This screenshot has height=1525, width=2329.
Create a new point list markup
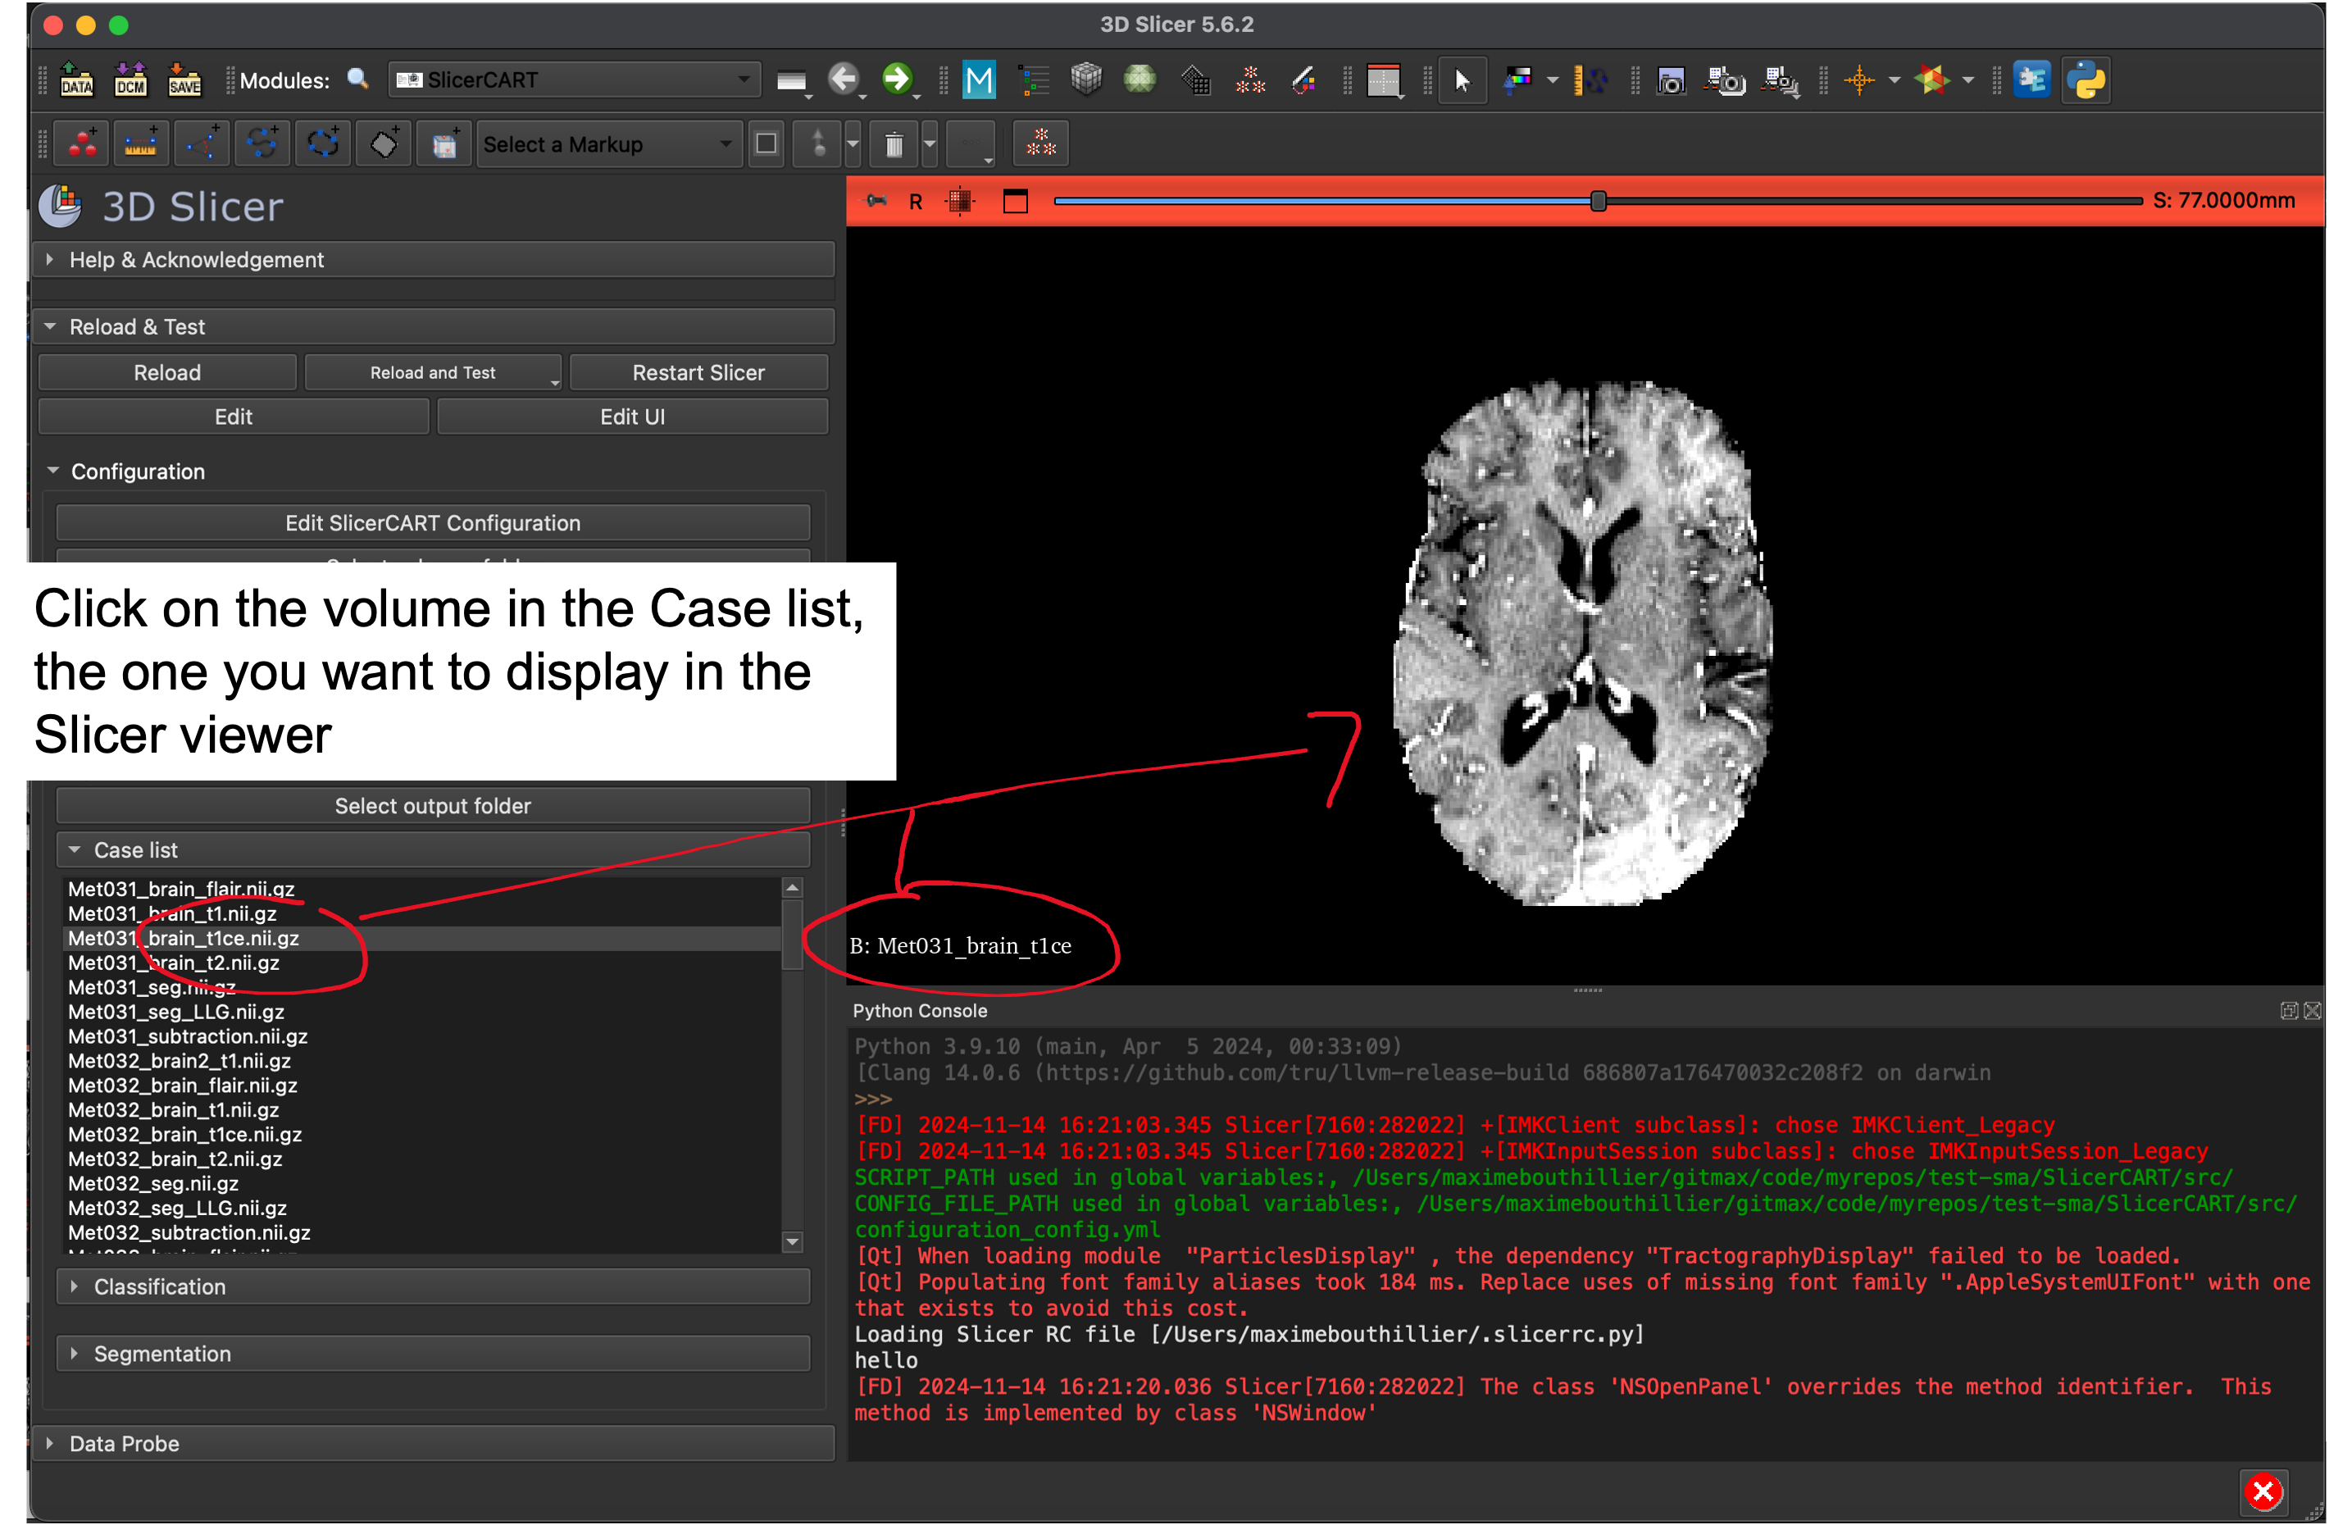click(83, 143)
